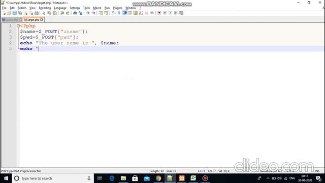325x183 pixels.
Task: Click the volume speaker tray icon
Action: (x=279, y=178)
